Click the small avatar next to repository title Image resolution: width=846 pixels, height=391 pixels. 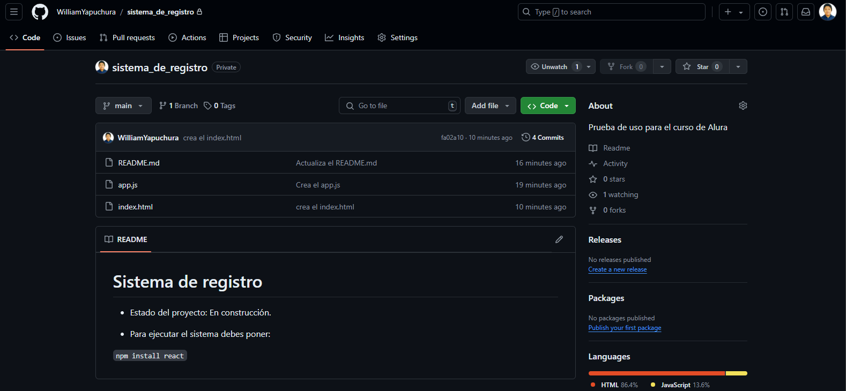pyautogui.click(x=102, y=67)
